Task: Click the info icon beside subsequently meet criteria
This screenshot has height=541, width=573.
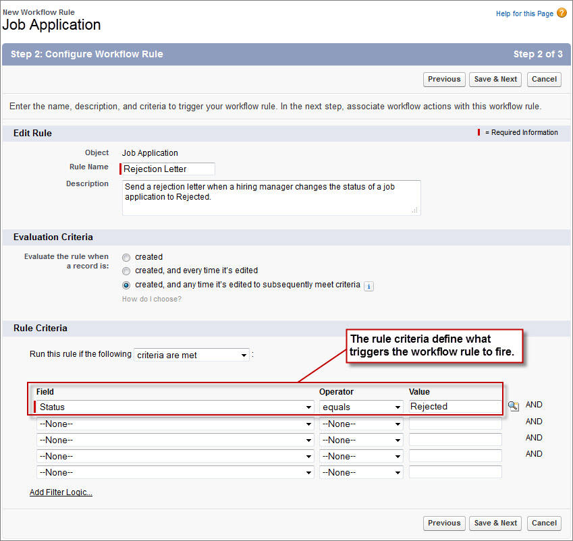Action: 369,286
